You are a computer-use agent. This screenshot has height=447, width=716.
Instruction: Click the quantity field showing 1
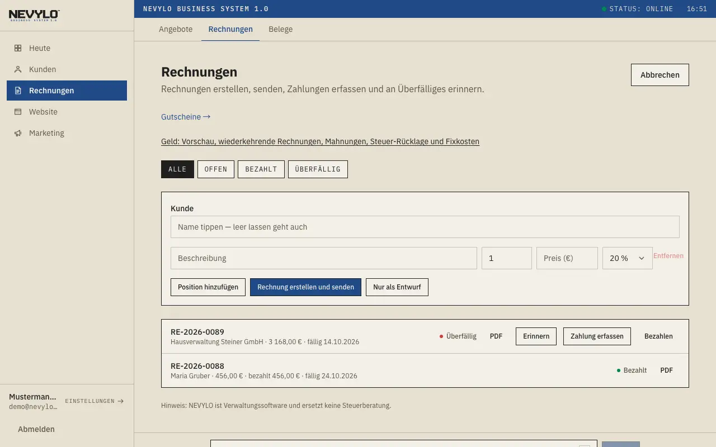pyautogui.click(x=507, y=258)
